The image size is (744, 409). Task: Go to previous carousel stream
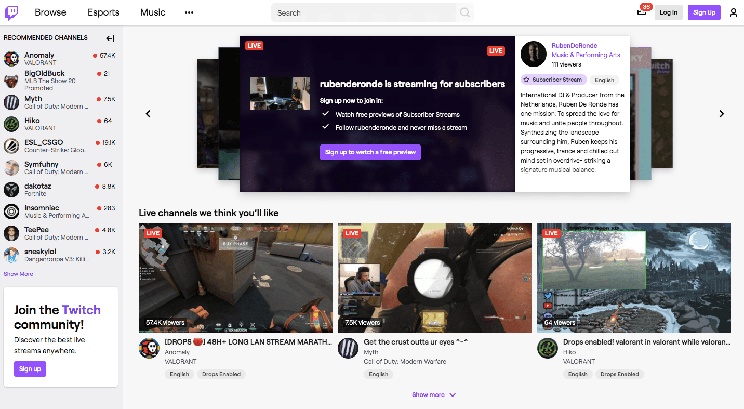148,114
